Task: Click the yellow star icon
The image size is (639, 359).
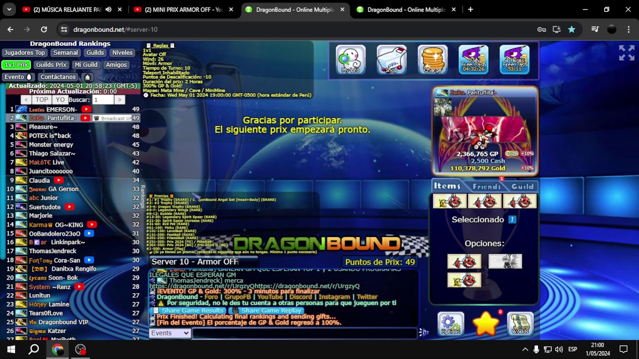Action: click(x=486, y=324)
